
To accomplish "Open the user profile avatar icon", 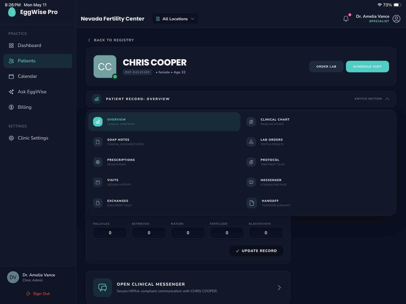I will coord(396,19).
